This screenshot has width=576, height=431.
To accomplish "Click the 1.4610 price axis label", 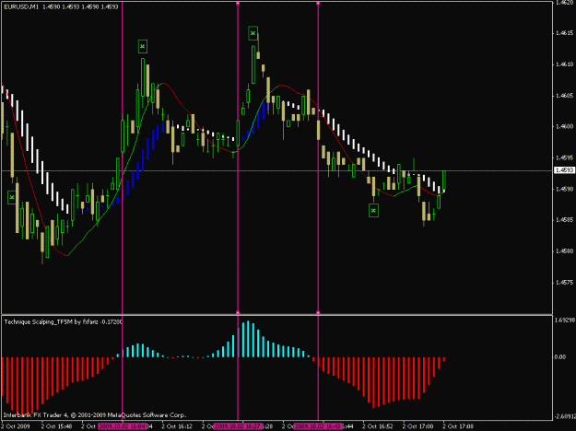I will 564,64.
